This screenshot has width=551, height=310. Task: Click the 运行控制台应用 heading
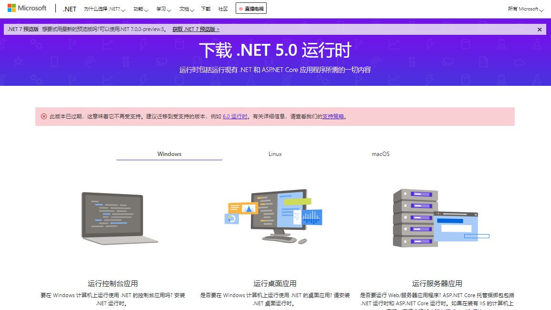click(x=113, y=284)
